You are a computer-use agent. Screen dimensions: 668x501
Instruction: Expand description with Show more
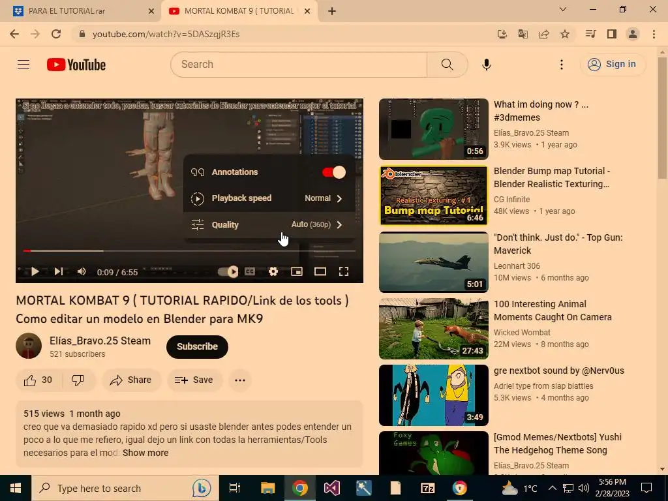145,453
